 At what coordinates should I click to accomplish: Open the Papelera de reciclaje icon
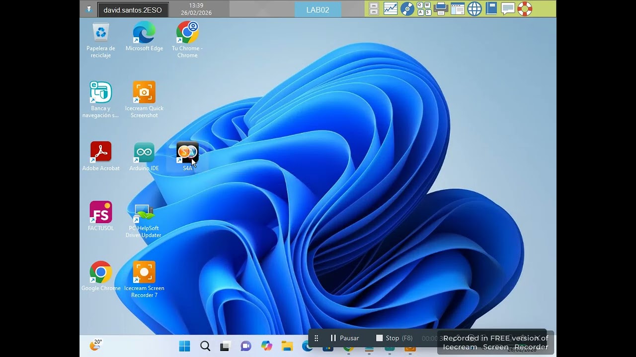point(101,40)
